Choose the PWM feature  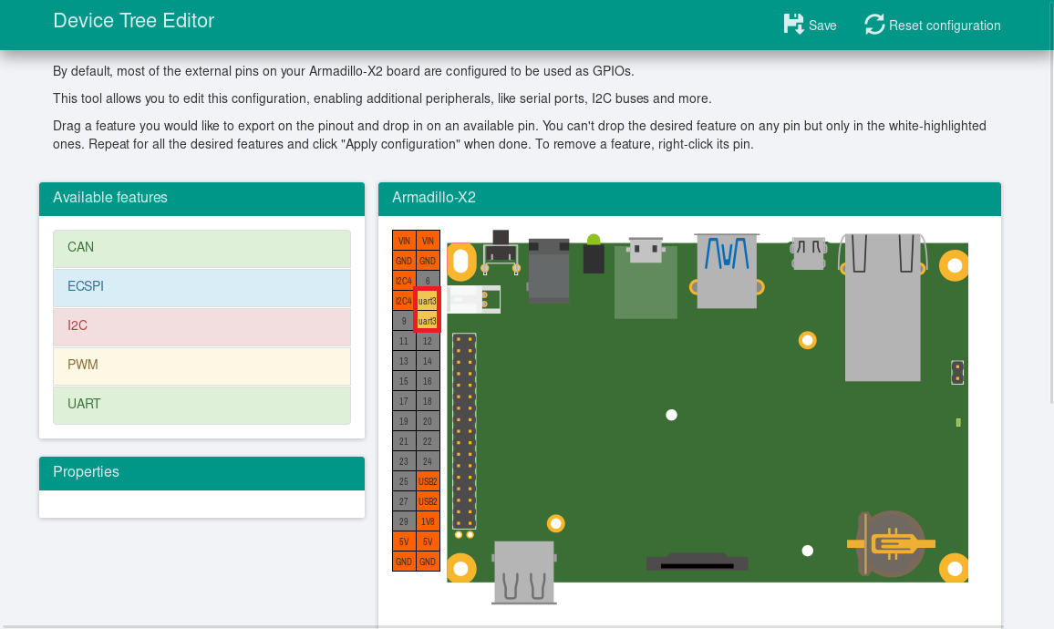point(201,366)
